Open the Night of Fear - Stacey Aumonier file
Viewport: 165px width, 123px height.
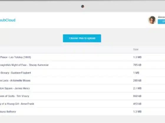point(24,65)
